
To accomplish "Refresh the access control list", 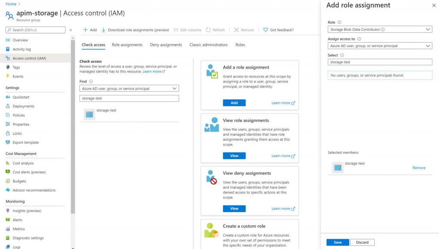I will click(215, 30).
